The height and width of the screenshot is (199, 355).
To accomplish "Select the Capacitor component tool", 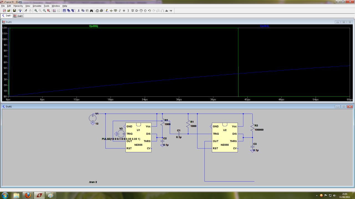I will click(124, 11).
